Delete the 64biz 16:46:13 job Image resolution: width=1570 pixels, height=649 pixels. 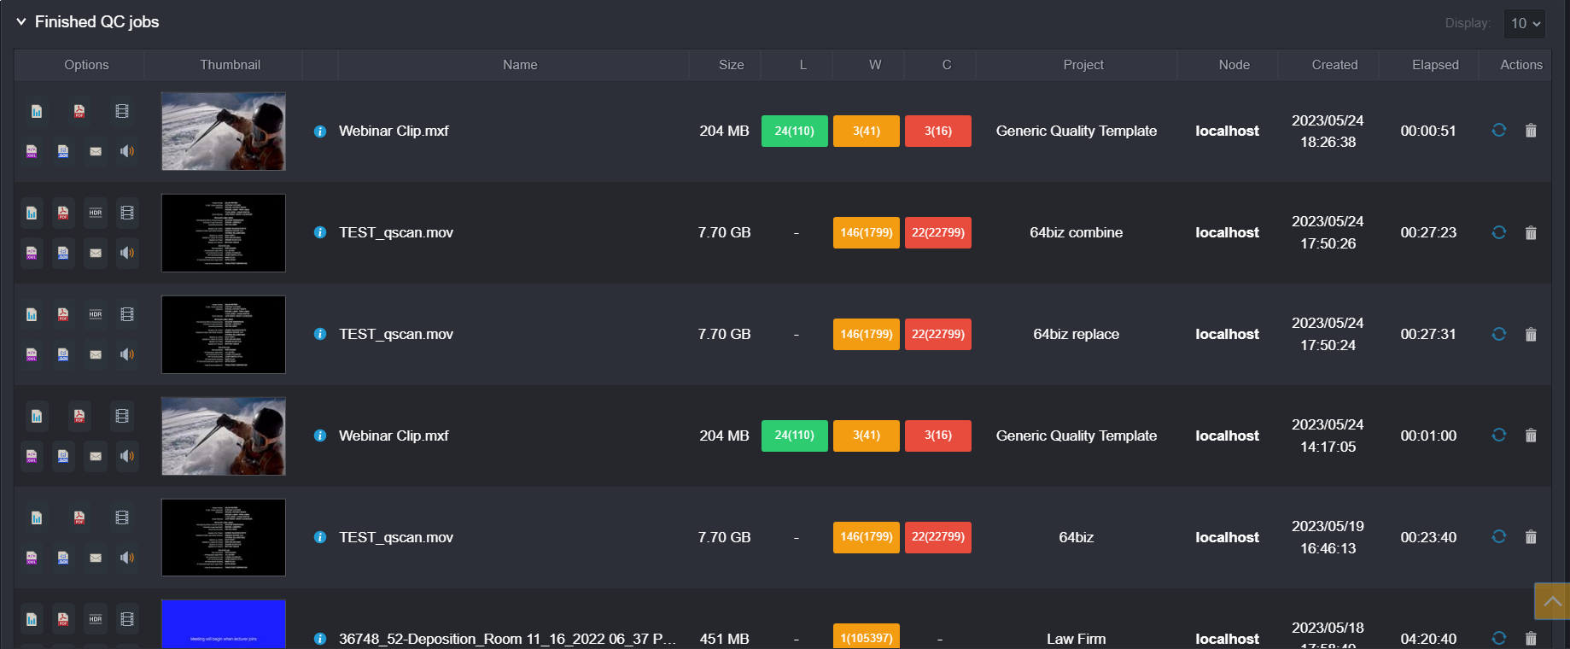click(x=1531, y=537)
